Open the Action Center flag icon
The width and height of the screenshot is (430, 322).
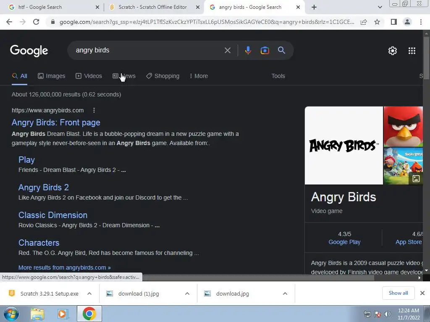(378, 314)
